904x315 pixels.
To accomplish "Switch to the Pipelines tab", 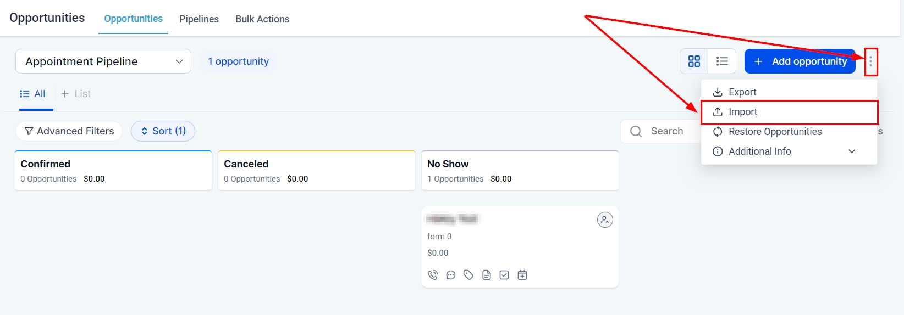I will coord(199,19).
